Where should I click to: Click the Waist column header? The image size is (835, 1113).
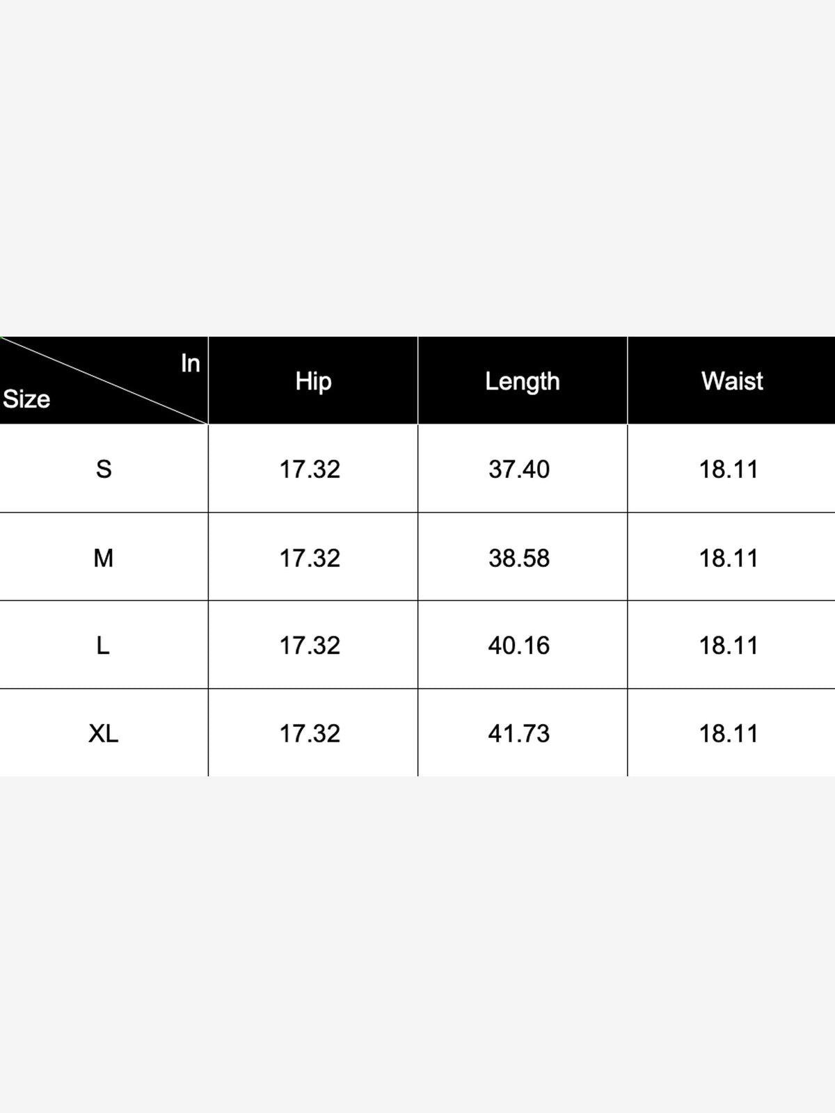coord(731,381)
